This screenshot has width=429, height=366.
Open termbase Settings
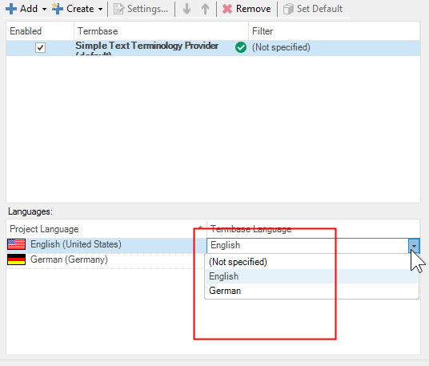point(141,9)
